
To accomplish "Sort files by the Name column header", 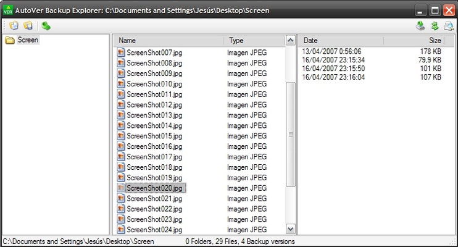I will (x=169, y=40).
